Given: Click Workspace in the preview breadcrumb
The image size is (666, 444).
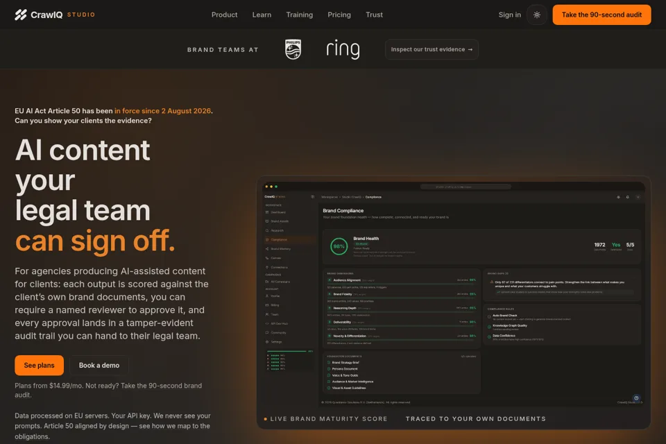Looking at the screenshot, I should (x=329, y=197).
